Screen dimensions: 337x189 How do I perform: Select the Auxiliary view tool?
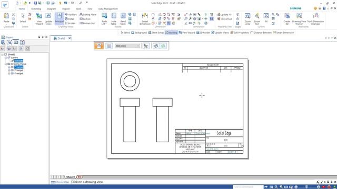coord(71,15)
